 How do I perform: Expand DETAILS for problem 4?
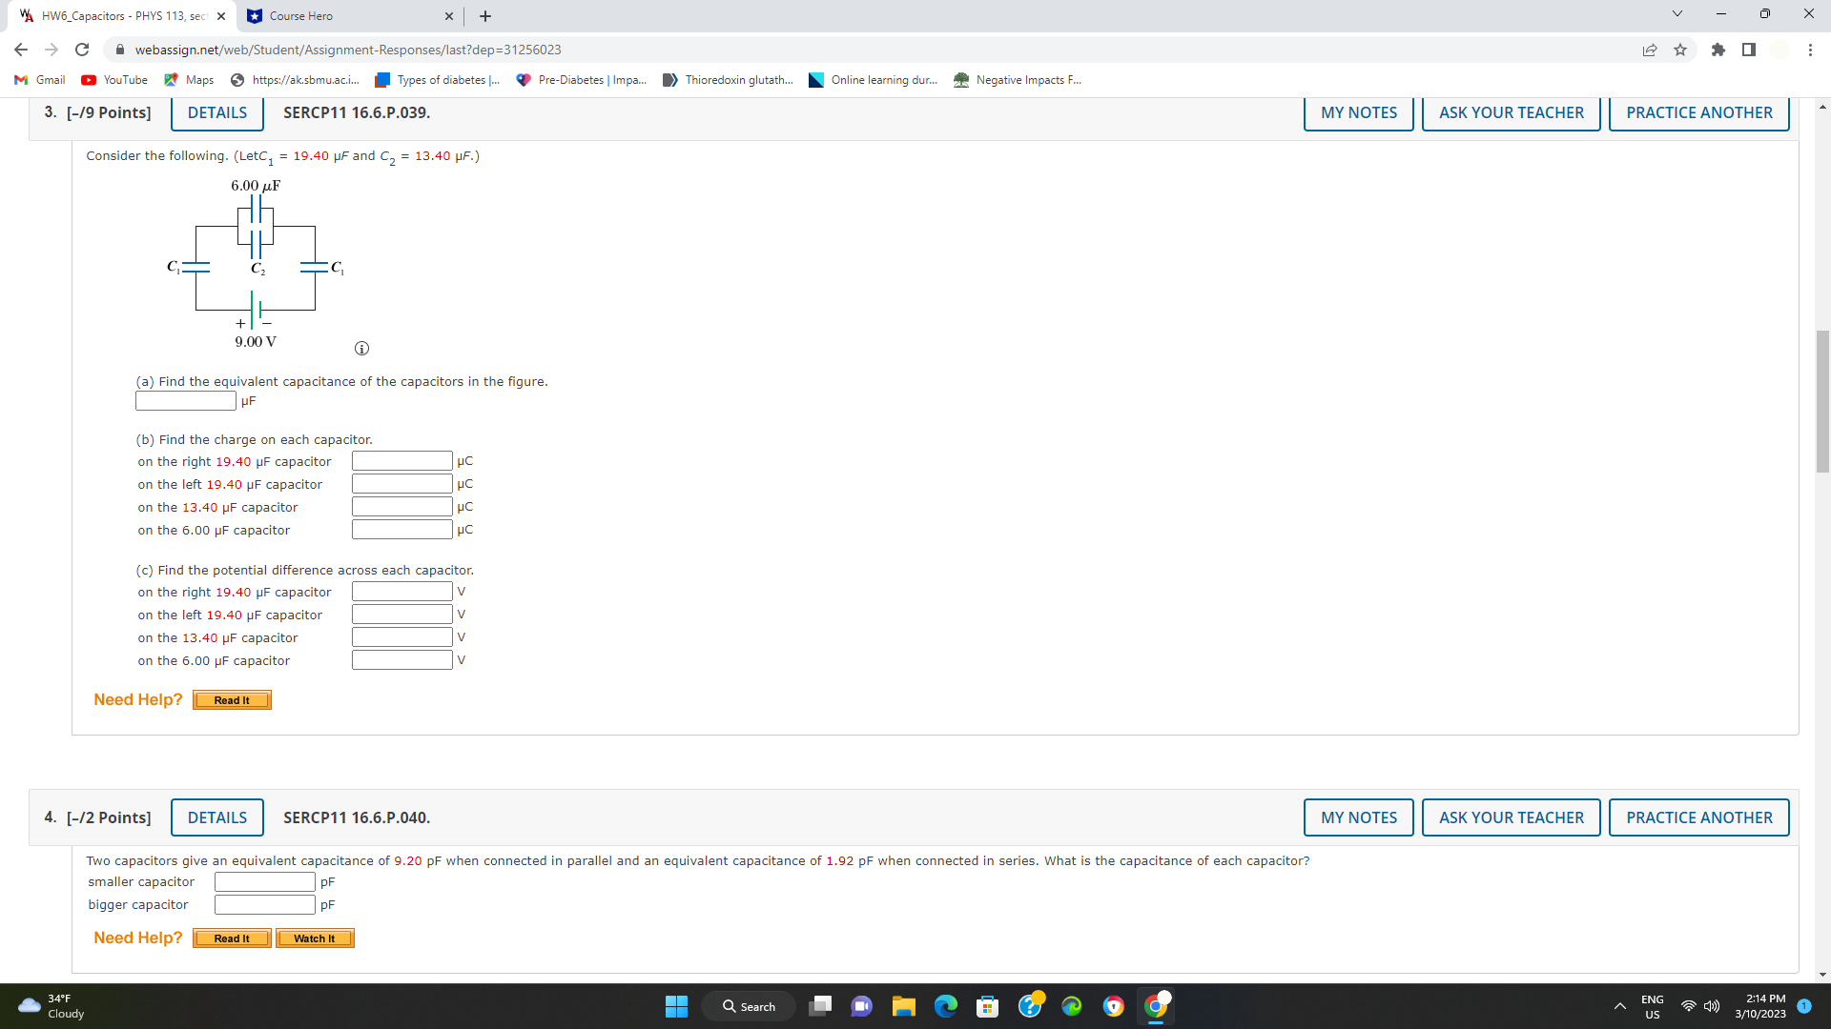[x=216, y=817]
